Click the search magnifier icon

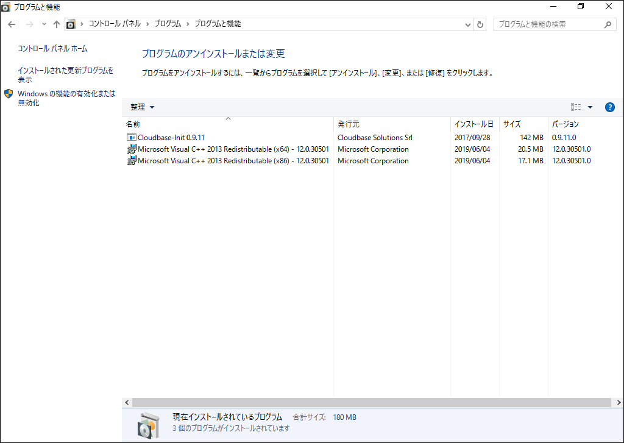click(608, 24)
